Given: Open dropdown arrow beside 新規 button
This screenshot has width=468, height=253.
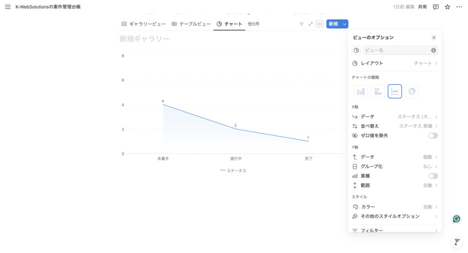Looking at the screenshot, I should tap(345, 24).
